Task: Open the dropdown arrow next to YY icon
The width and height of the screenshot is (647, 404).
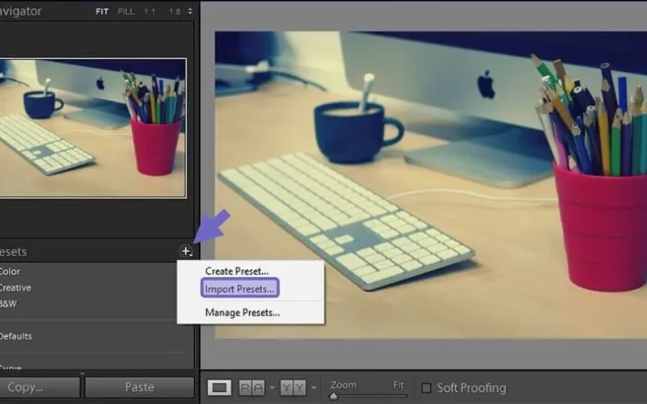Action: [x=314, y=388]
